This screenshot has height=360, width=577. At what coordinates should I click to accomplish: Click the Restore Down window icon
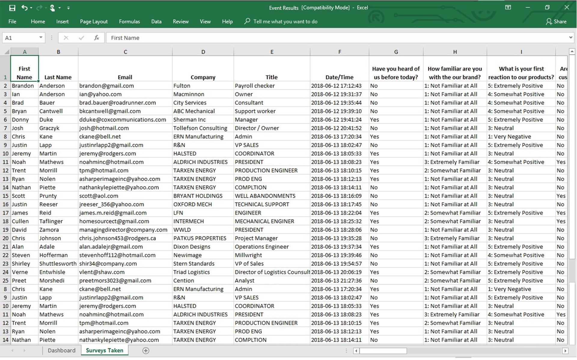[x=547, y=7]
